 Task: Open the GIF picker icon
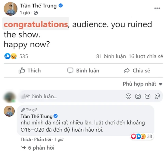[148, 96]
